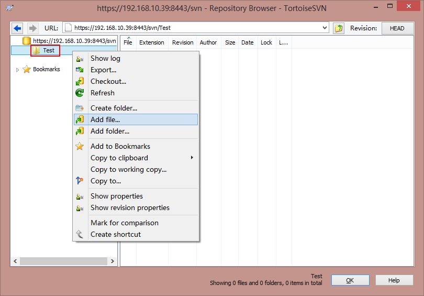Click the truncated L... column header
424x296 pixels.
(283, 42)
